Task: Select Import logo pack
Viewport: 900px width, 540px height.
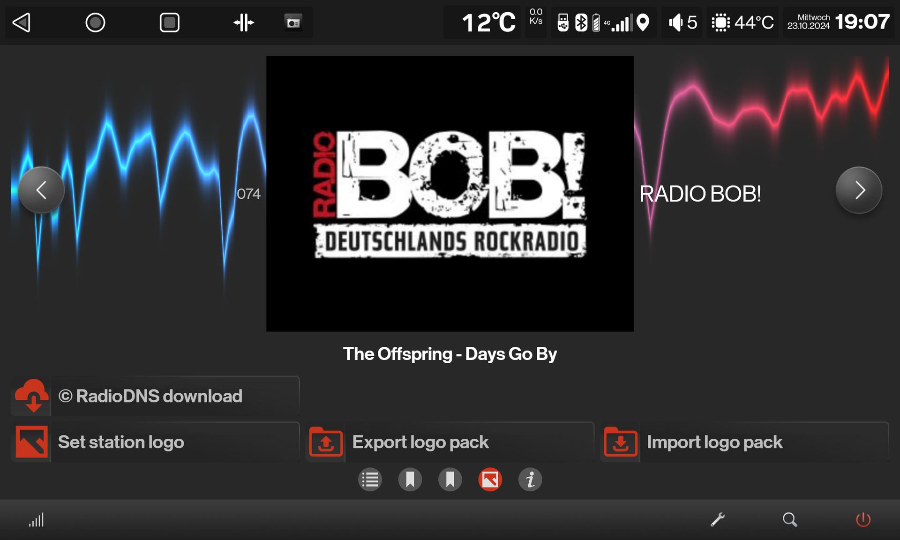Action: tap(744, 442)
